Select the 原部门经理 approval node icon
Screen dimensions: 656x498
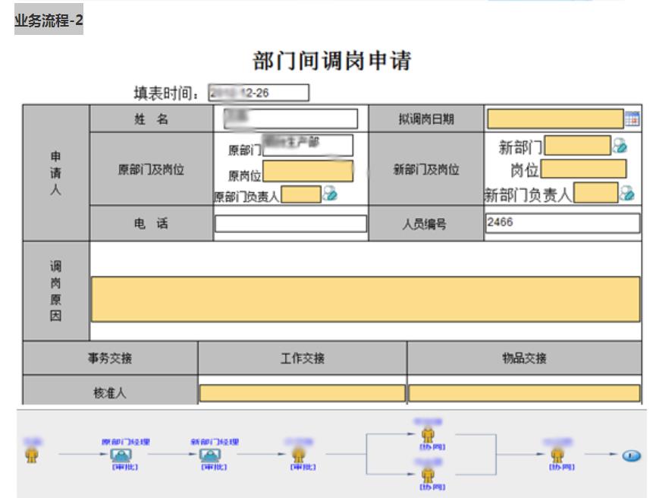tap(121, 455)
